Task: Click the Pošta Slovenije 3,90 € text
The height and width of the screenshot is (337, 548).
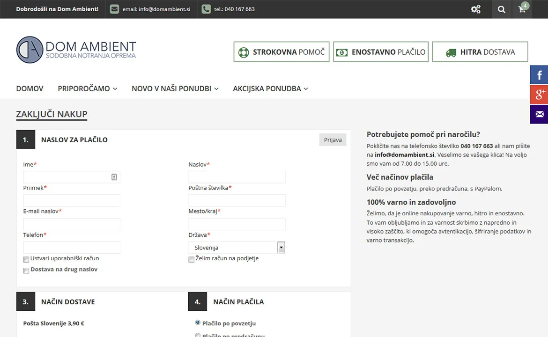Action: [53, 323]
